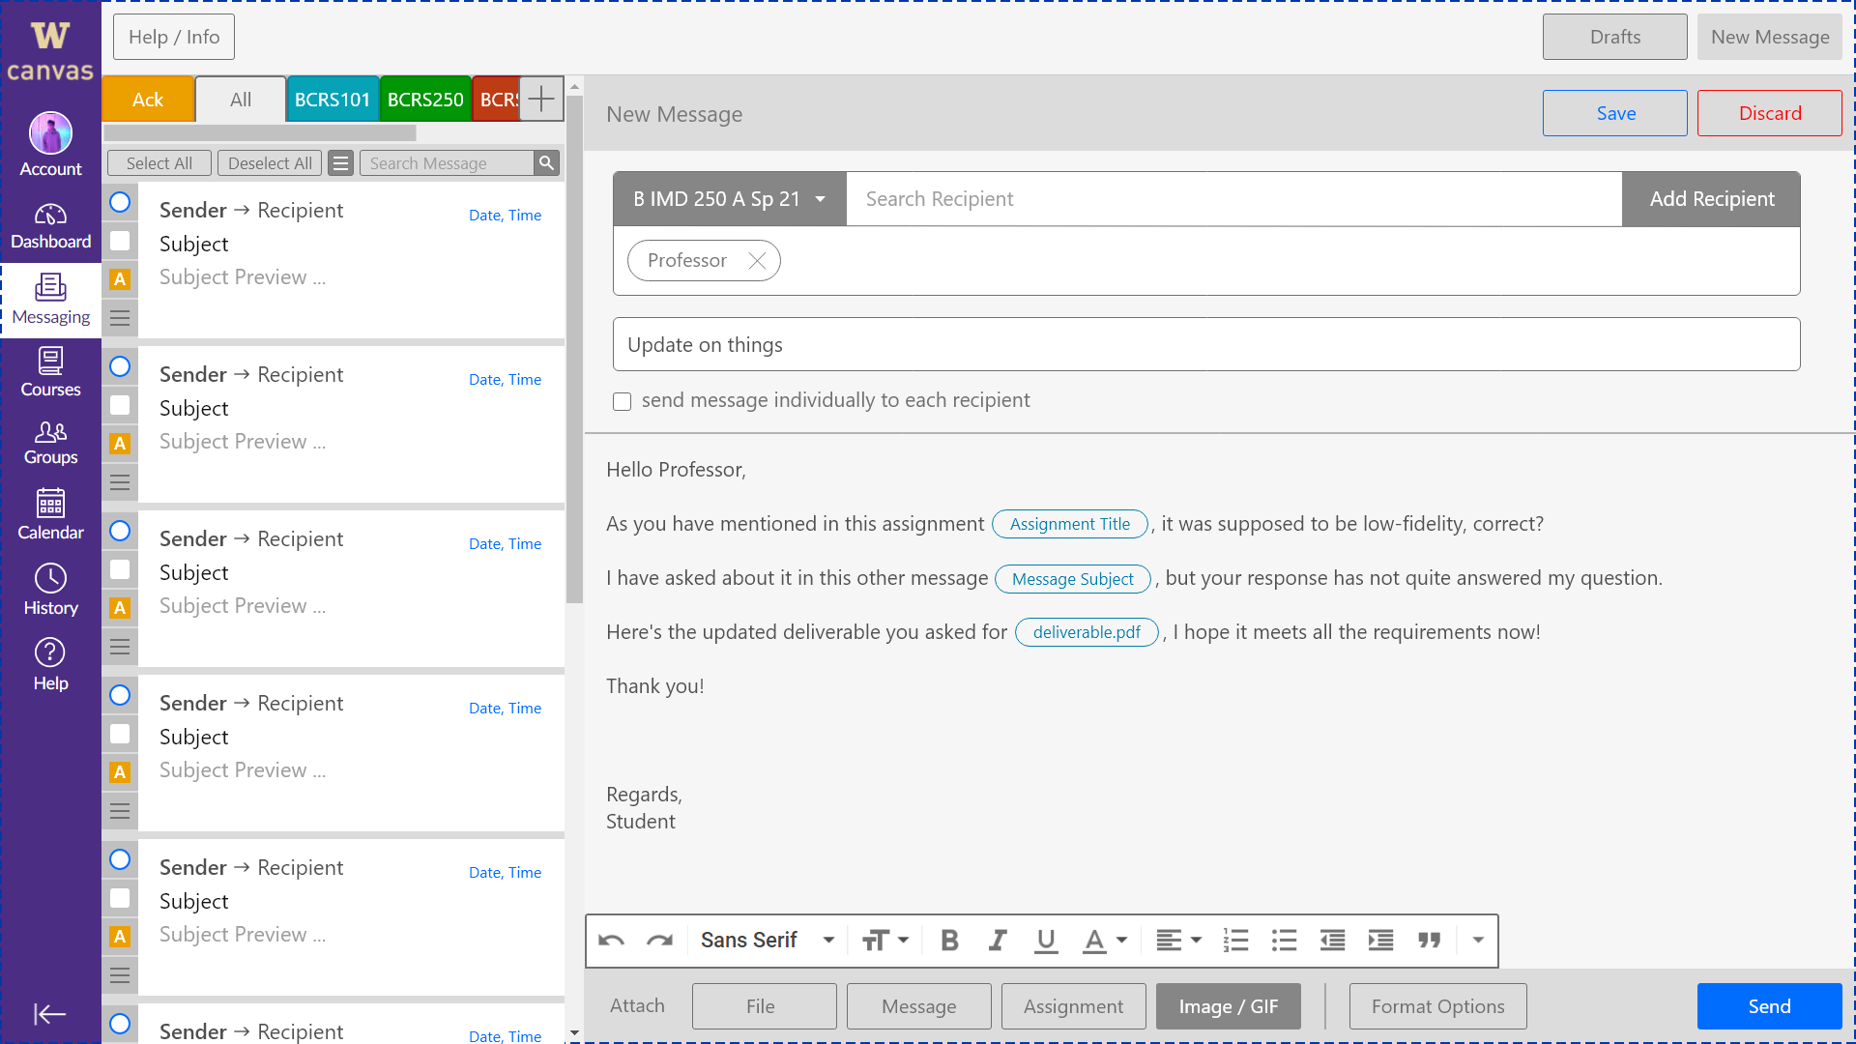The height and width of the screenshot is (1044, 1856).
Task: Open the text size dropdown
Action: (885, 941)
